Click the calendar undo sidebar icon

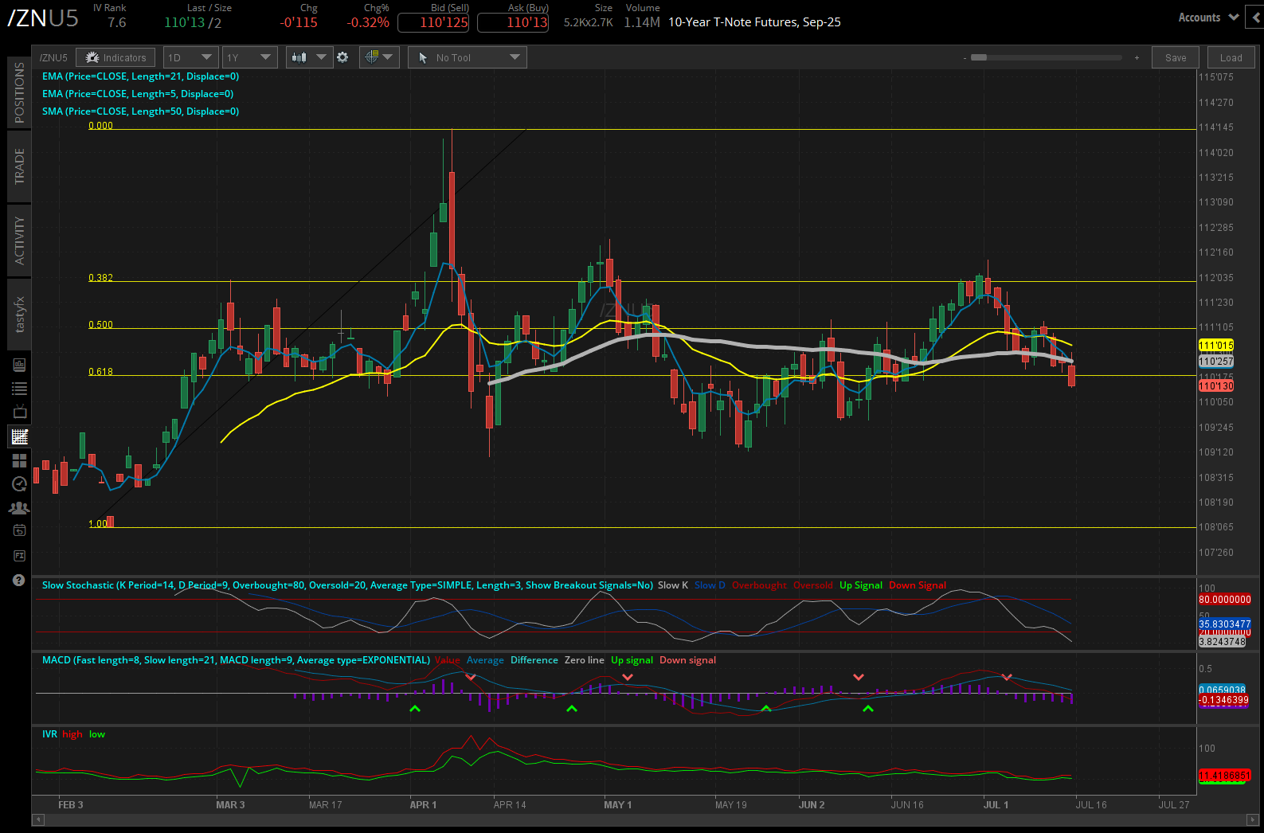pos(19,530)
